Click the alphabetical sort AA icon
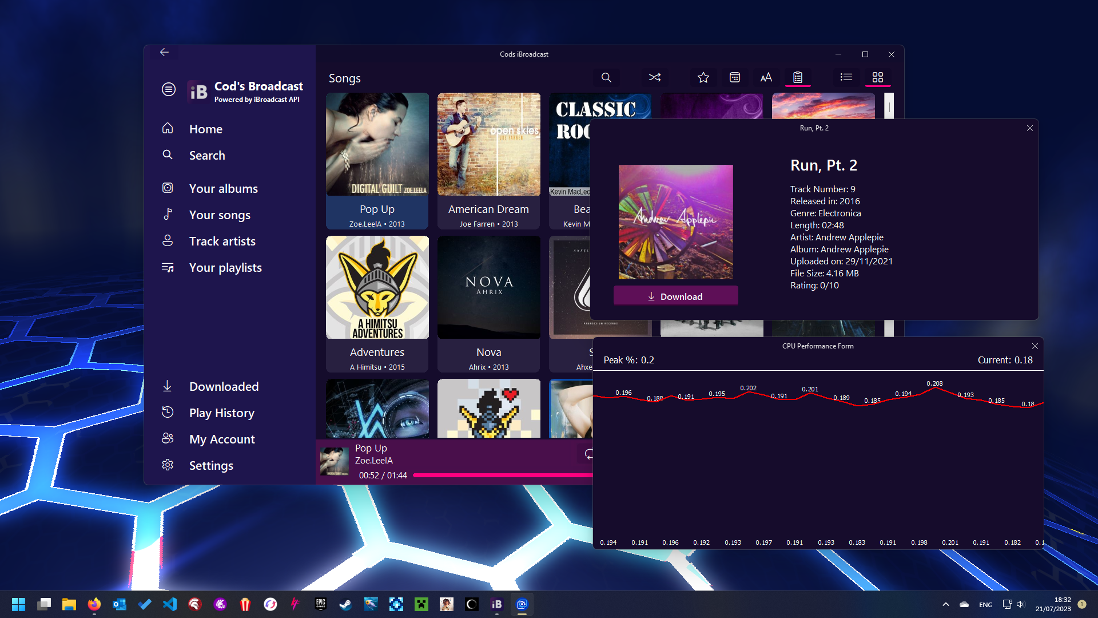 point(766,77)
